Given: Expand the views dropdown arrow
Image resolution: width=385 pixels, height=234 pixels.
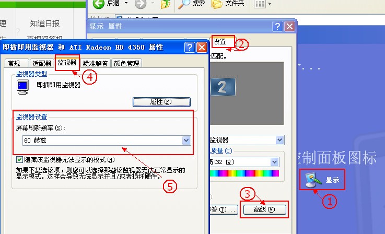Looking at the screenshot, I should pos(269,4).
